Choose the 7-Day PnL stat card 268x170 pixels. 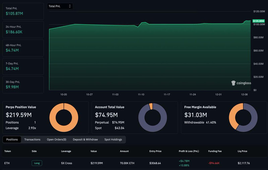pyautogui.click(x=23, y=66)
